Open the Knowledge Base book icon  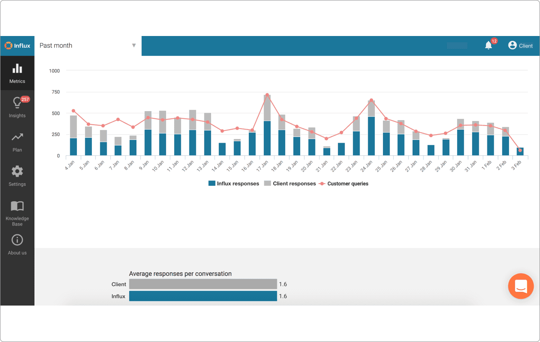tap(17, 206)
